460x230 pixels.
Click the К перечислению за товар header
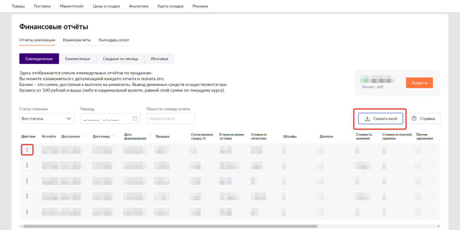(232, 136)
